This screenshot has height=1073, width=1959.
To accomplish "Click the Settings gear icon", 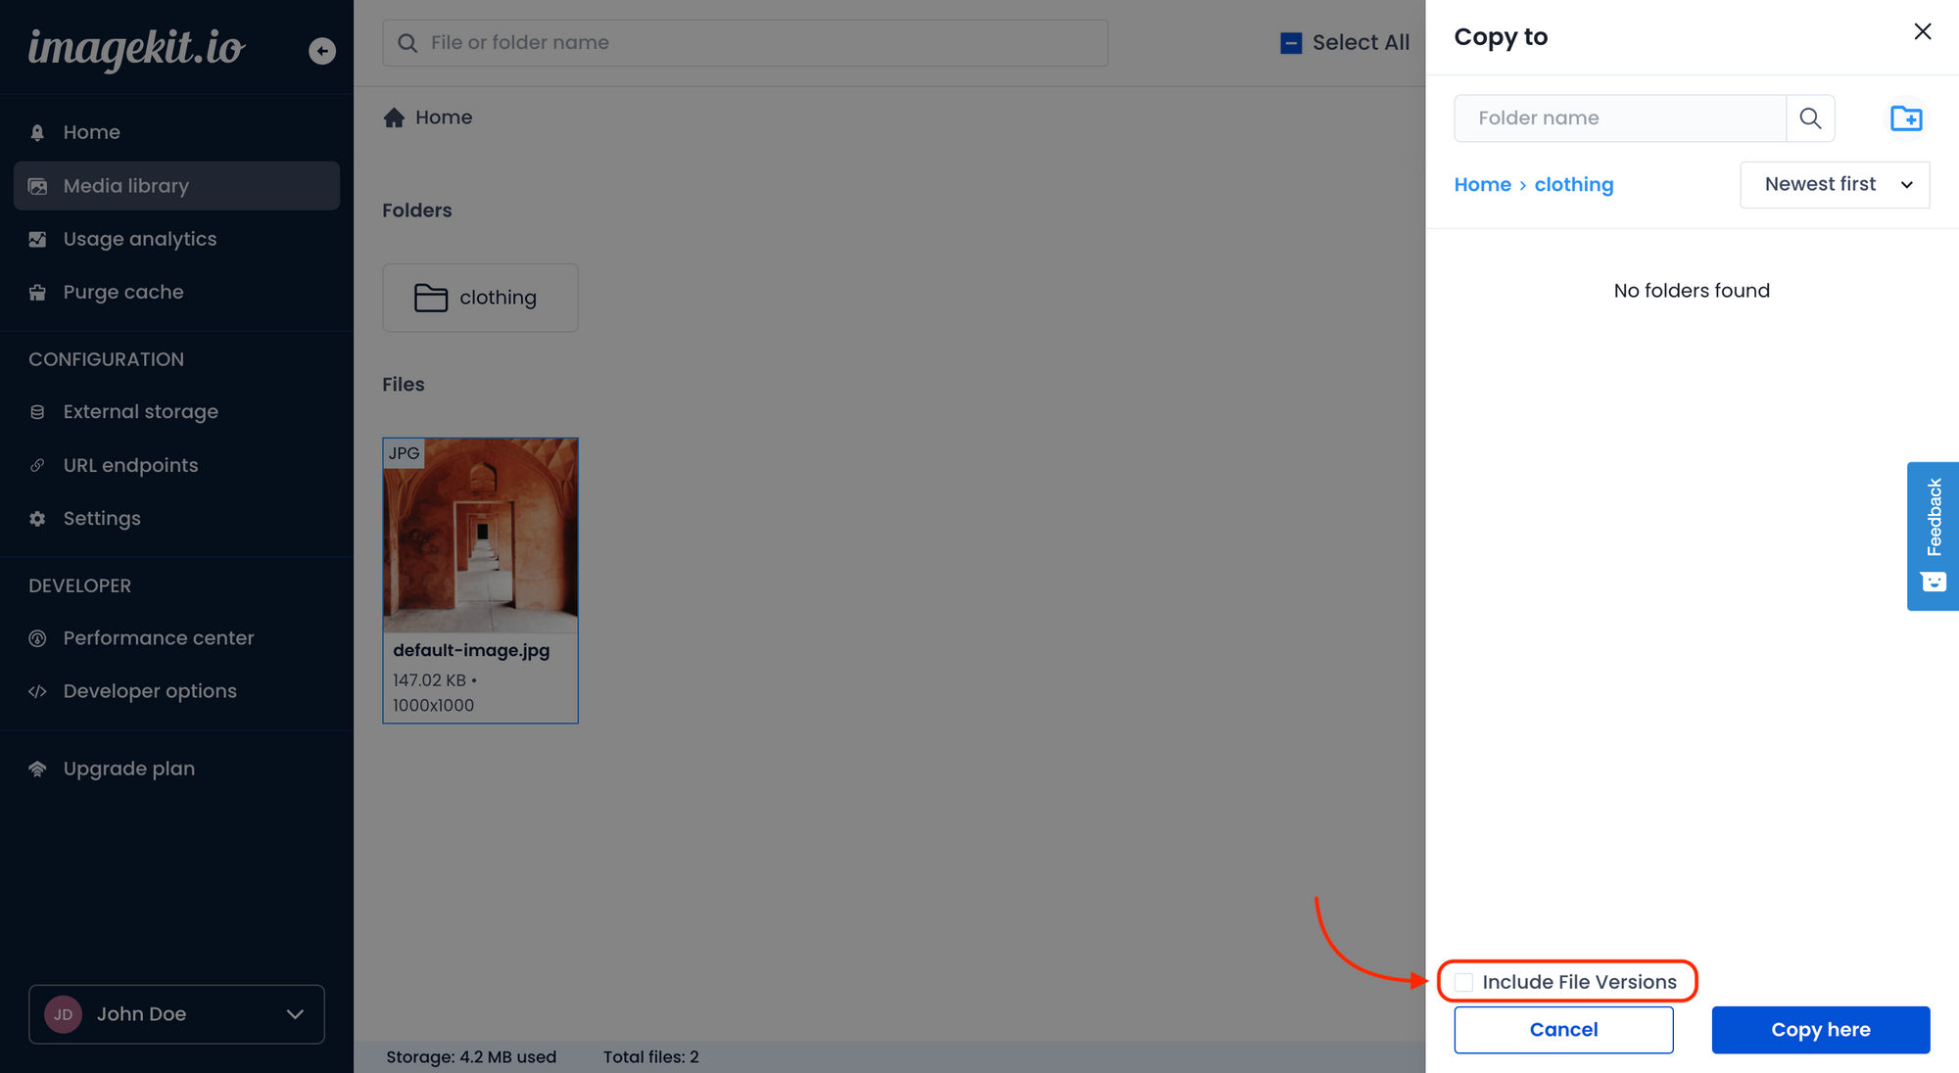I will tap(37, 519).
